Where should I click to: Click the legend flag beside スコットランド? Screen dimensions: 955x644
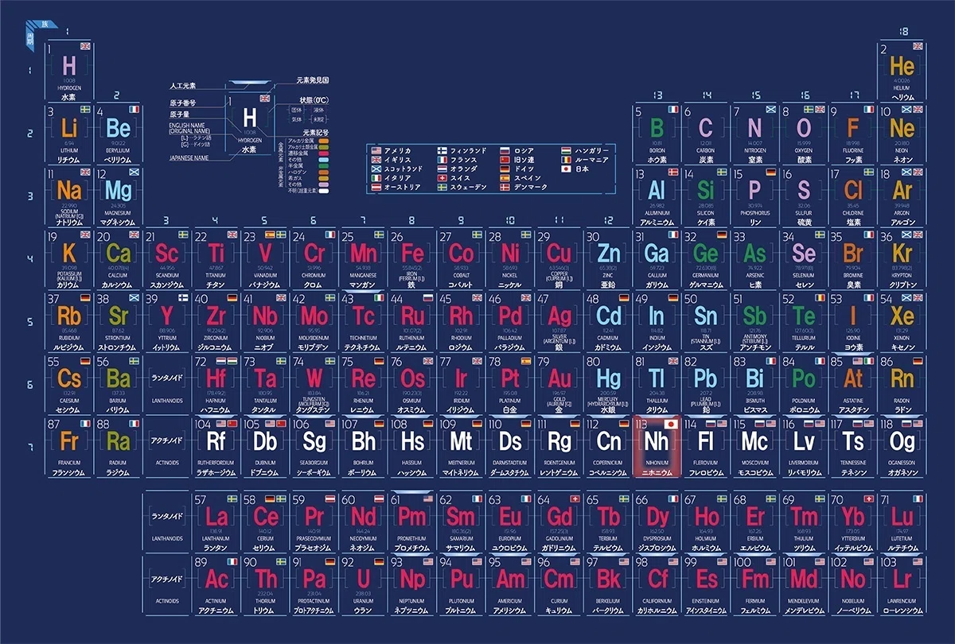pos(376,169)
